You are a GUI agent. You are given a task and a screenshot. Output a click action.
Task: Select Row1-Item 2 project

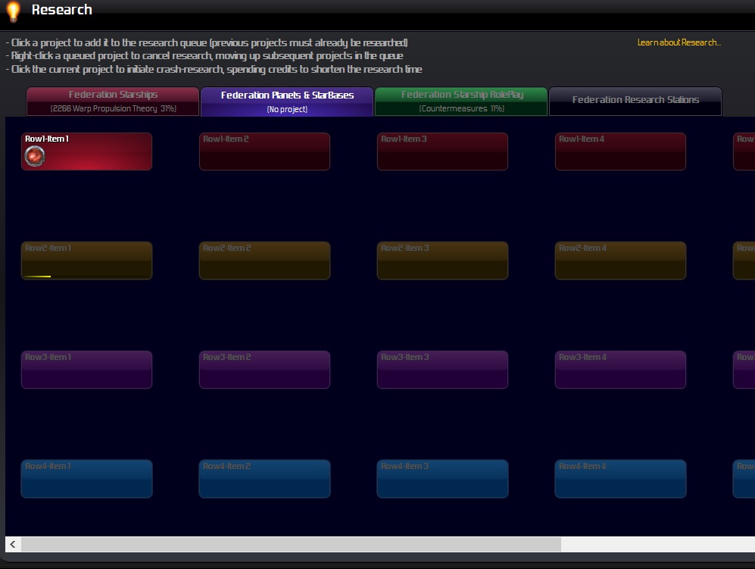click(264, 152)
